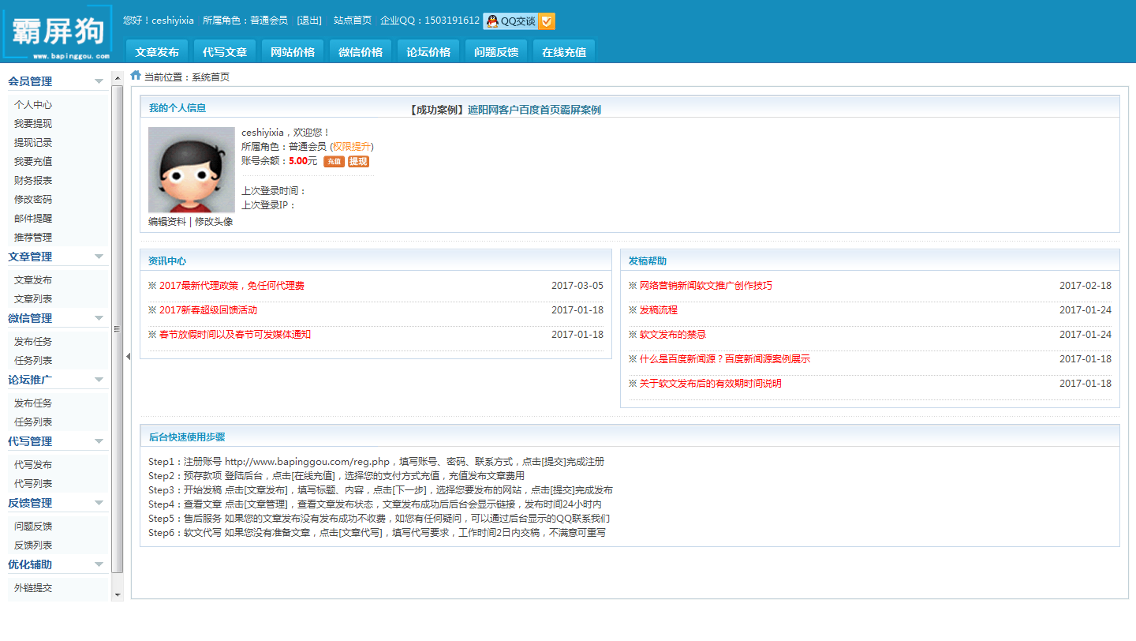Click the 权限提升 link
Image resolution: width=1136 pixels, height=641 pixels.
pyautogui.click(x=351, y=147)
